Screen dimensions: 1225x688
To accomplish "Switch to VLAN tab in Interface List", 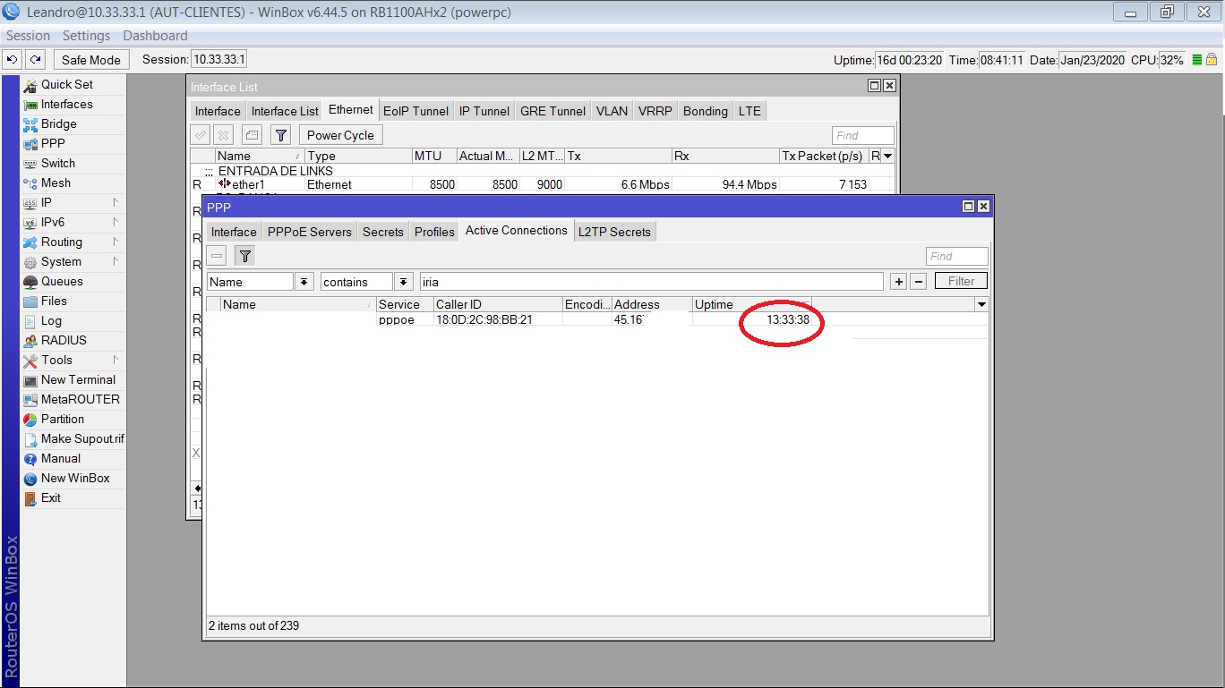I will (612, 111).
